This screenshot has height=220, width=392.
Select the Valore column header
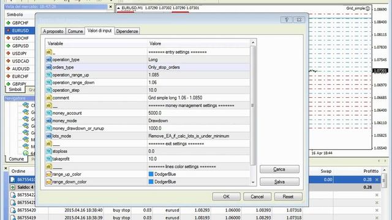click(x=198, y=43)
